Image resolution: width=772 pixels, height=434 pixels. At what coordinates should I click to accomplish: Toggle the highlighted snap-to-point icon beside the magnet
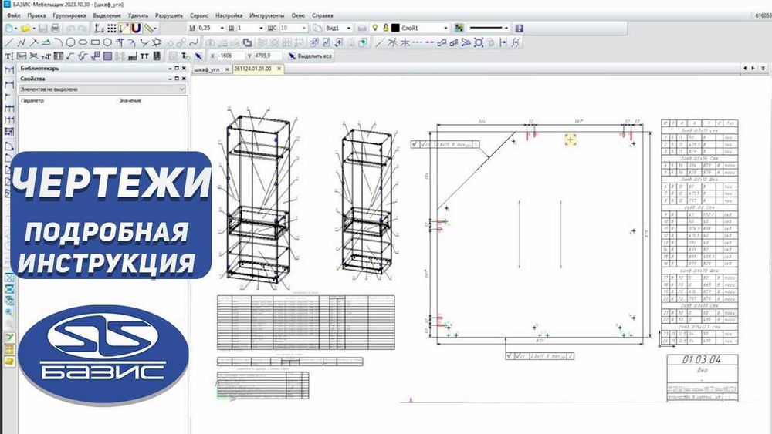(x=124, y=29)
